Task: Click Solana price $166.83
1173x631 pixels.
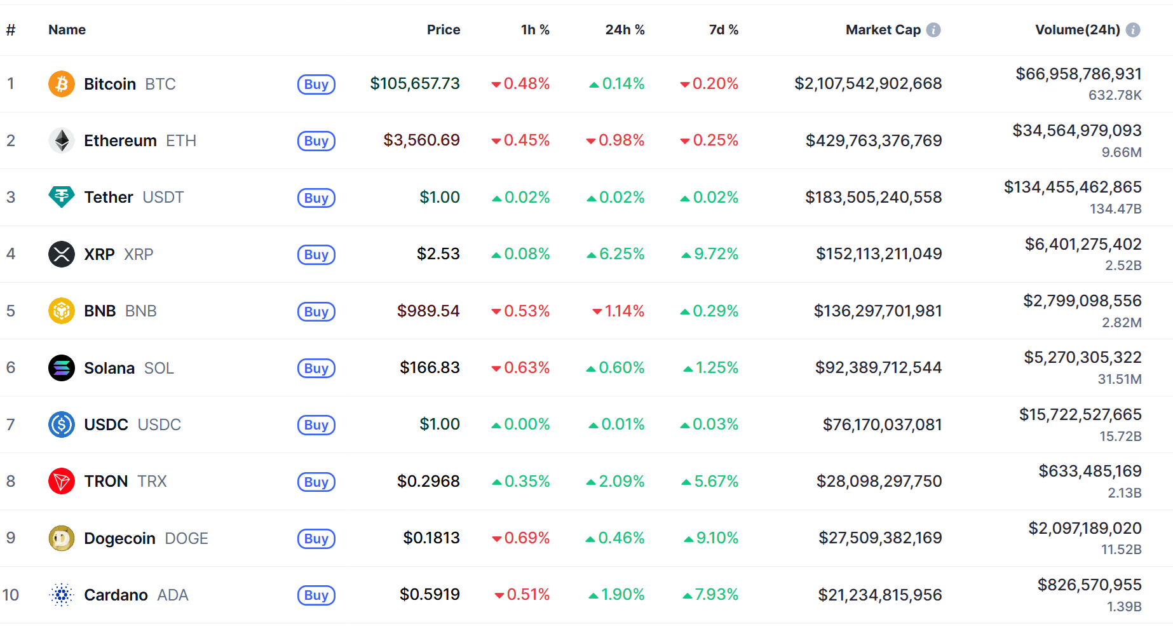Action: click(x=430, y=367)
